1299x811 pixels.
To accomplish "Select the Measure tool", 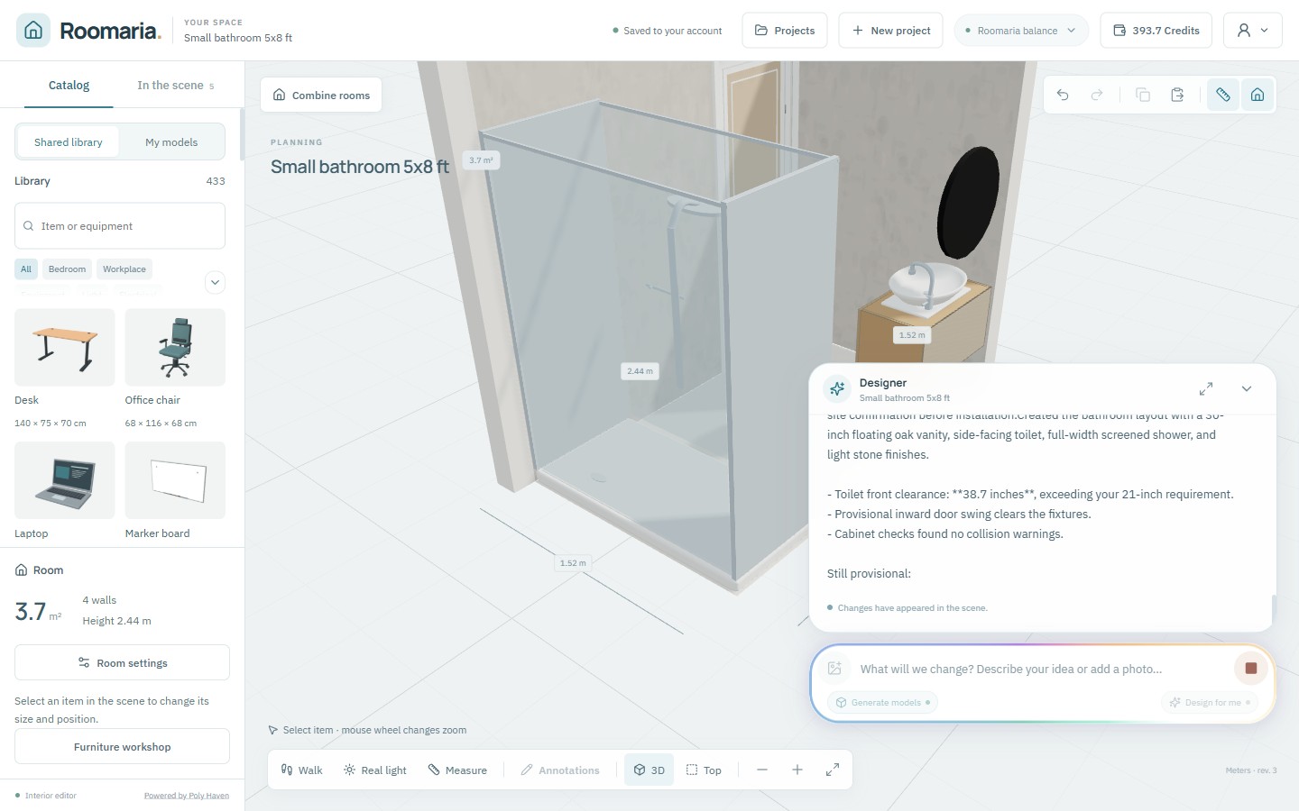I will click(x=457, y=770).
